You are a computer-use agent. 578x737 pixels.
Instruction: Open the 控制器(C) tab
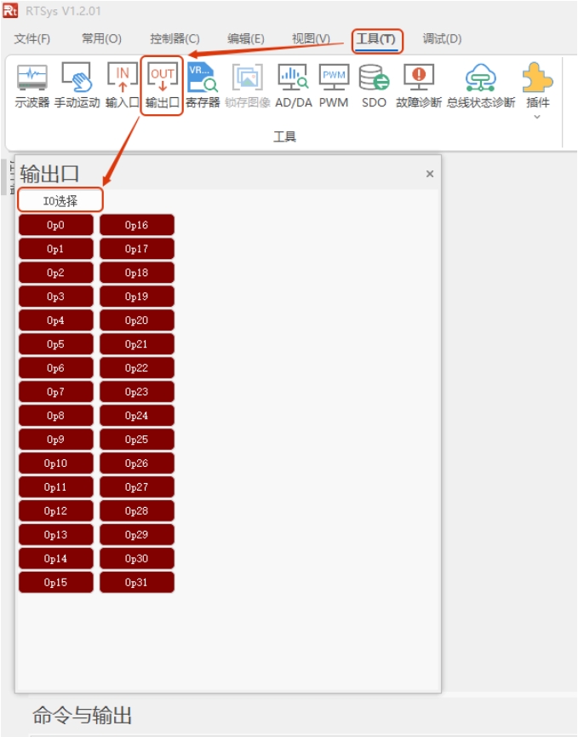175,38
